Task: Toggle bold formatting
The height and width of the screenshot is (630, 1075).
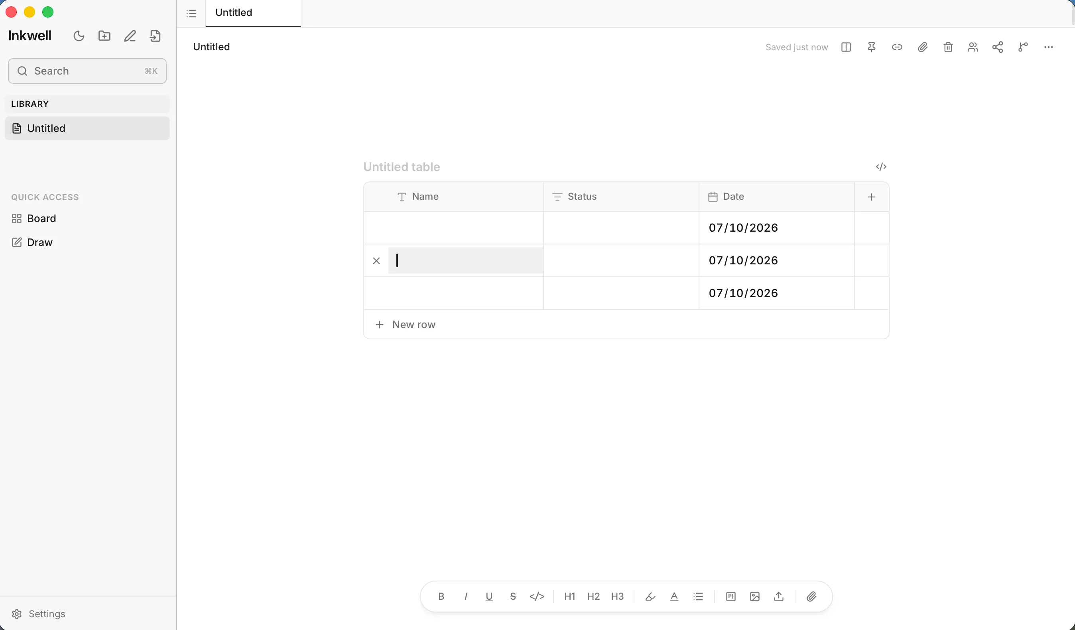Action: tap(441, 596)
